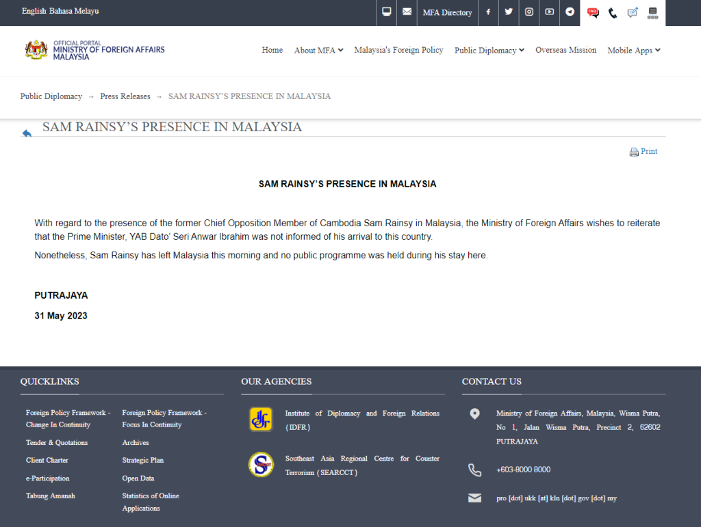Image resolution: width=701 pixels, height=527 pixels.
Task: Click the feedback form pencil icon
Action: pos(633,12)
